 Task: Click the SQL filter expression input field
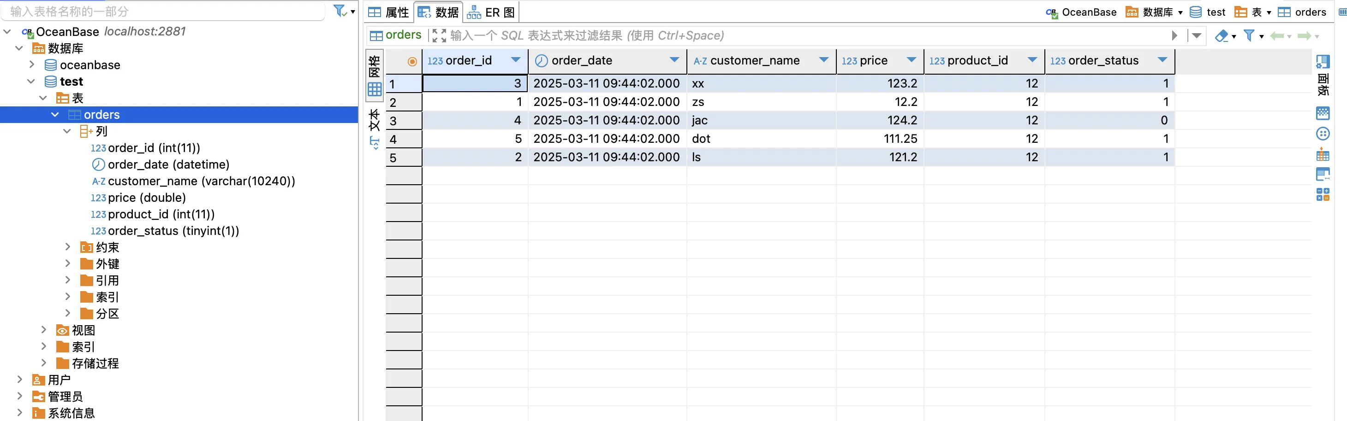(x=784, y=35)
